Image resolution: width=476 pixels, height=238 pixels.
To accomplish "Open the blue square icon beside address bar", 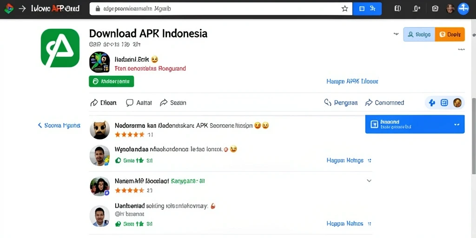I will pyautogui.click(x=362, y=9).
